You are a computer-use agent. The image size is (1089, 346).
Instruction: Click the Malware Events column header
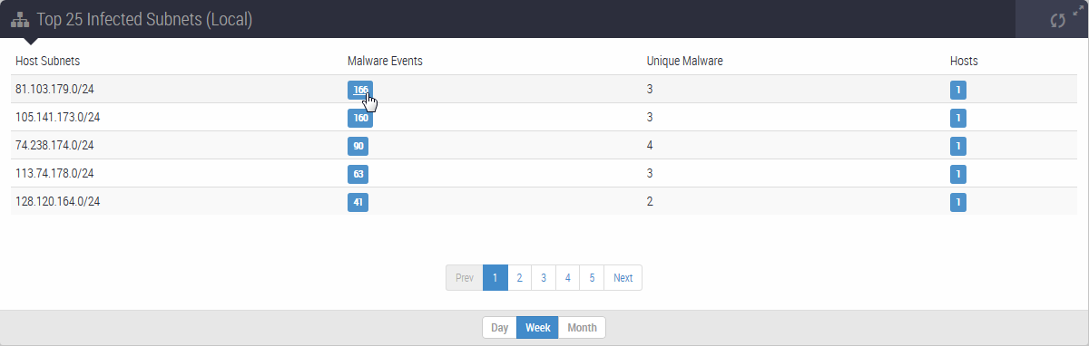pos(385,61)
